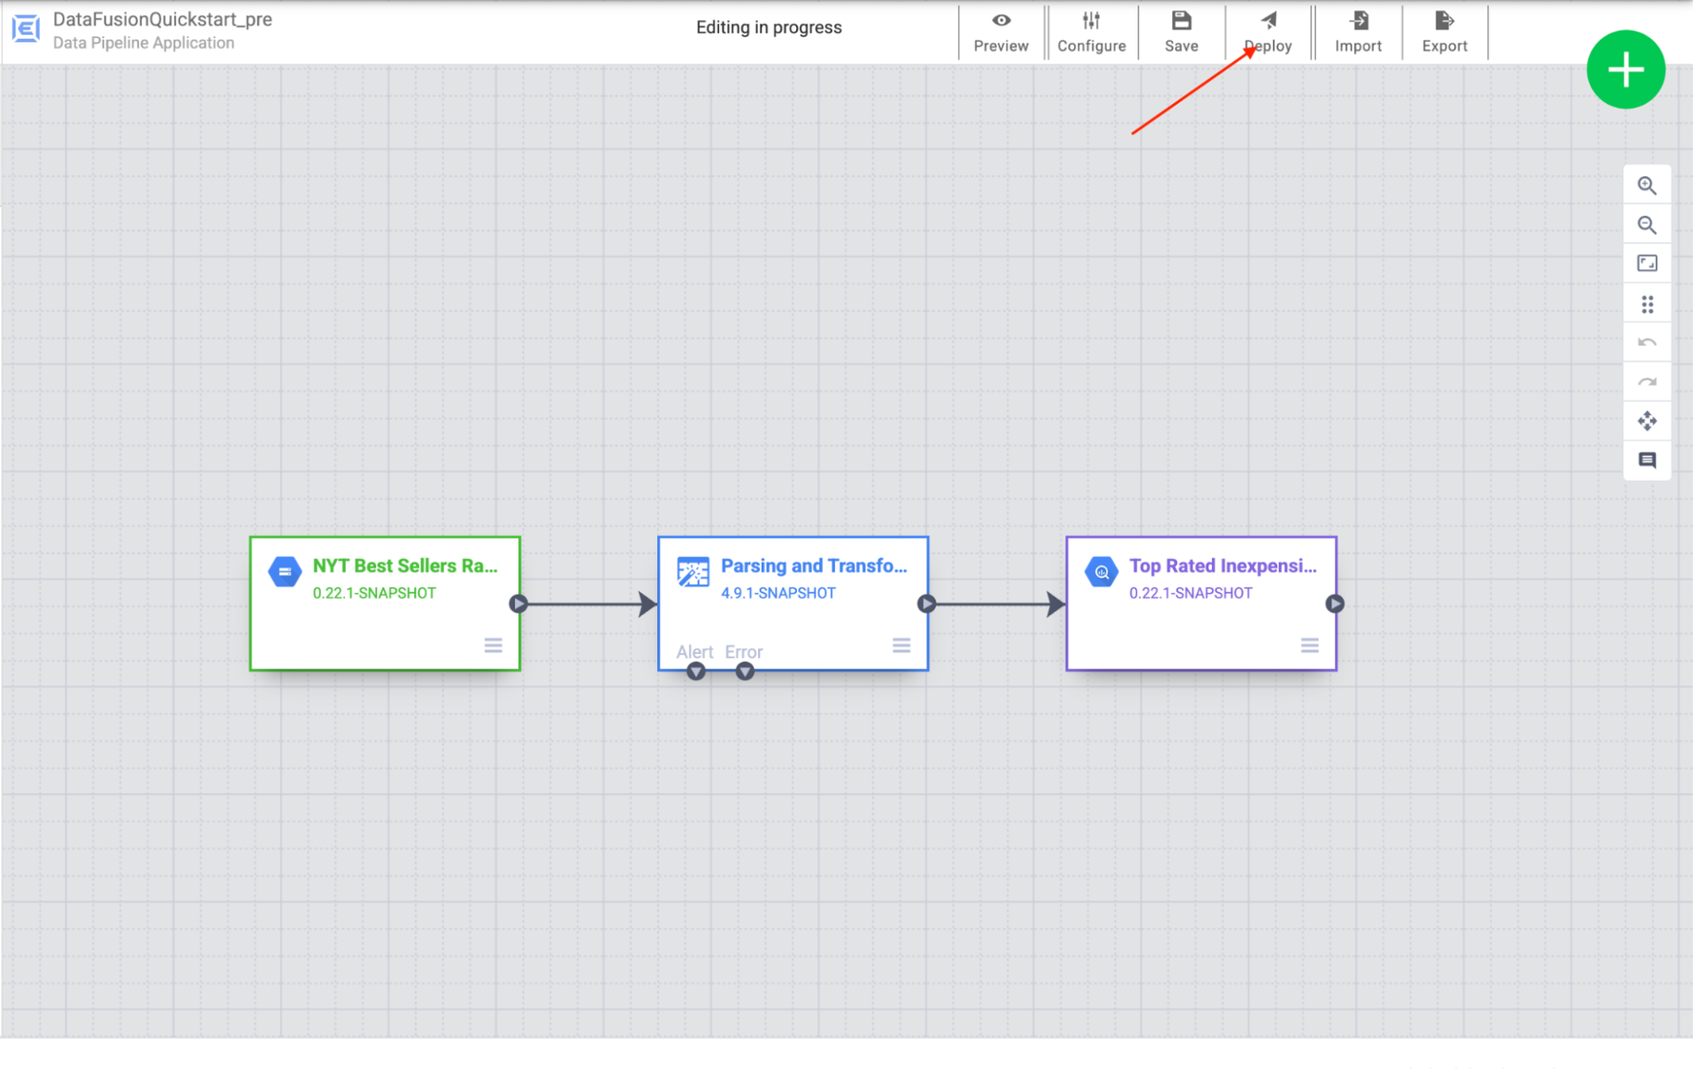Open NYT Best Sellers node menu
1693x1069 pixels.
coord(493,645)
